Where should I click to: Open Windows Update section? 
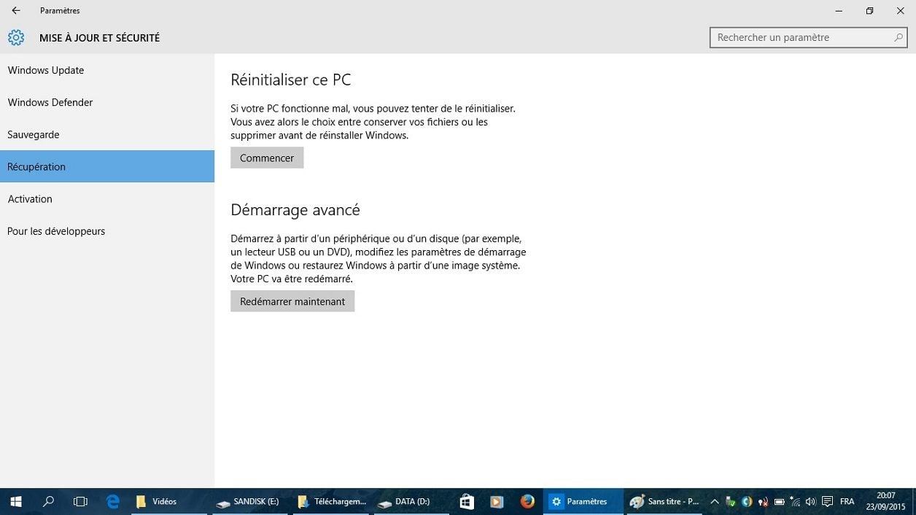point(107,70)
